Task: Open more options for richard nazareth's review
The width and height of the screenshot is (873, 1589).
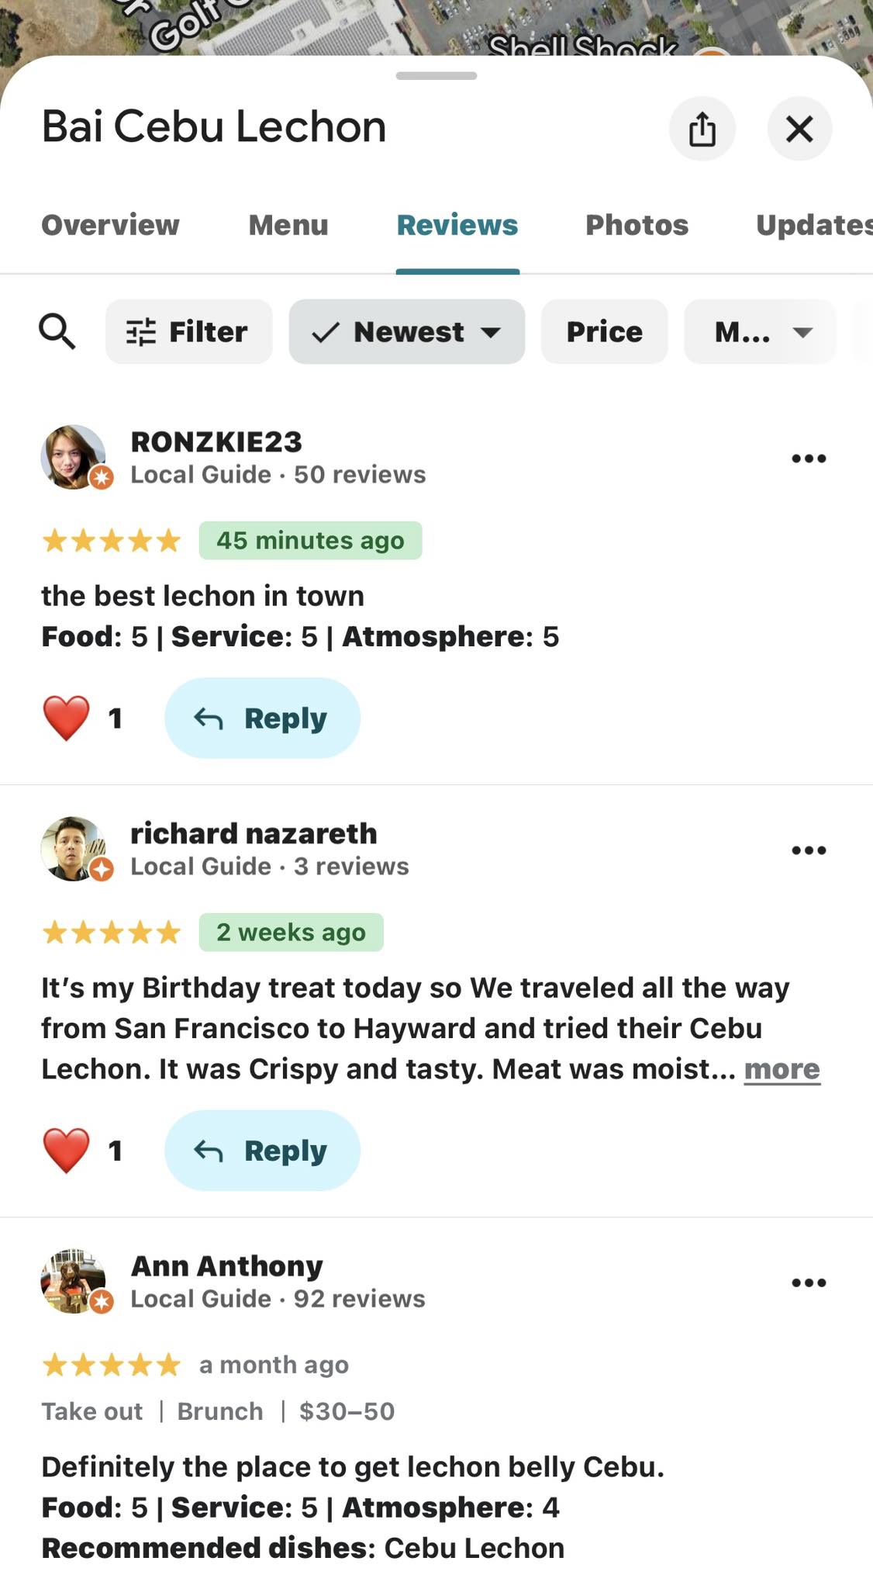Action: coord(809,850)
